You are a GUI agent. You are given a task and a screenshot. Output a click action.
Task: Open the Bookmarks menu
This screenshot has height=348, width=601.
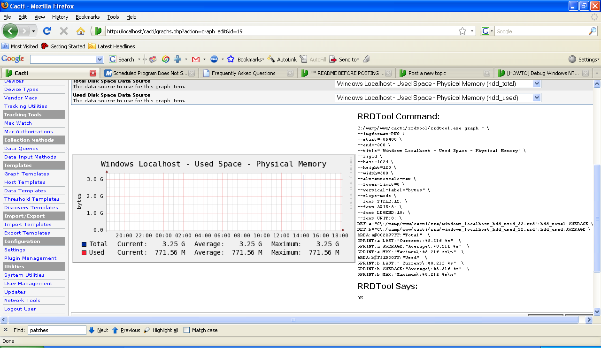click(87, 17)
